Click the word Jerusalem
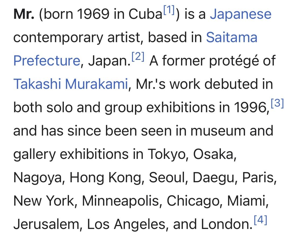This screenshot has height=237, width=303. (x=46, y=224)
